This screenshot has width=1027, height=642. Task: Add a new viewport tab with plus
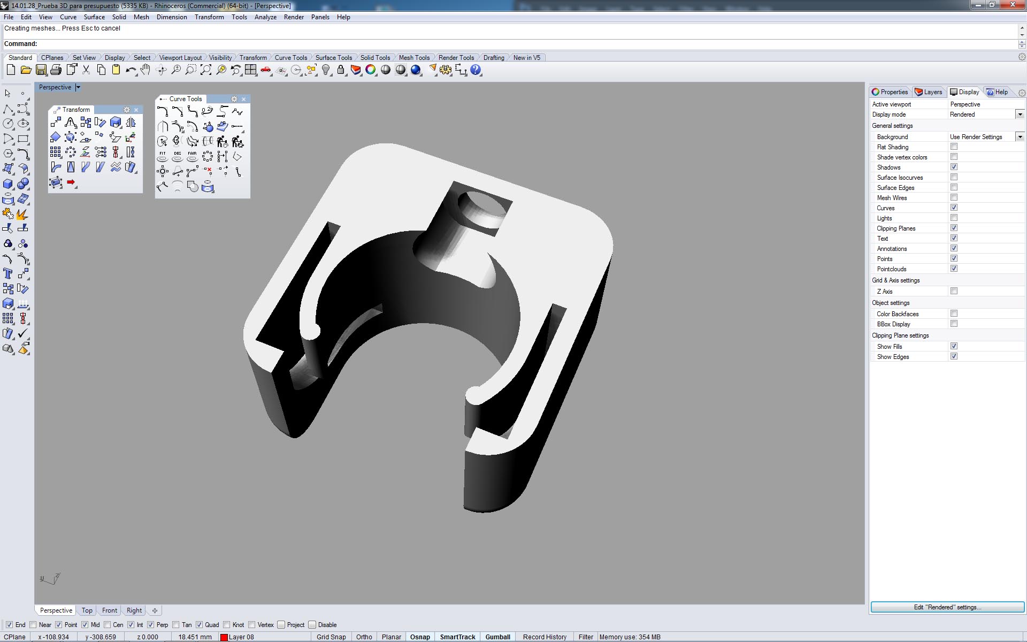pyautogui.click(x=155, y=610)
